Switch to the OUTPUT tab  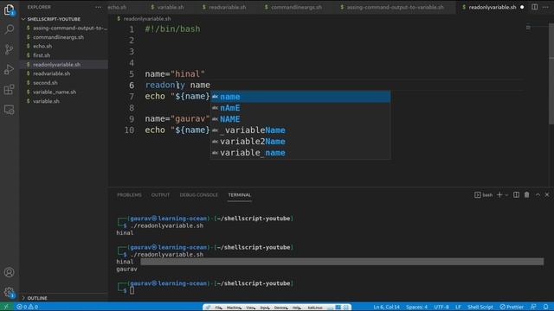pos(160,195)
